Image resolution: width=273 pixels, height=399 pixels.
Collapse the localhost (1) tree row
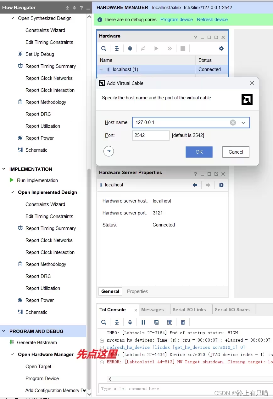coord(101,69)
